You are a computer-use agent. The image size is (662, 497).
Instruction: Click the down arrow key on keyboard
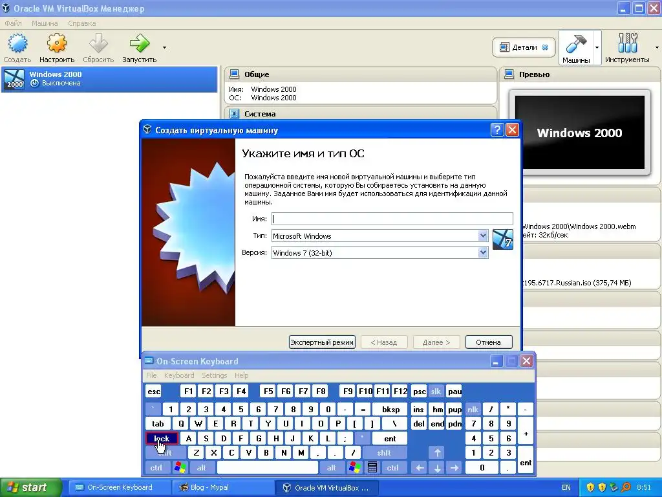(x=438, y=467)
